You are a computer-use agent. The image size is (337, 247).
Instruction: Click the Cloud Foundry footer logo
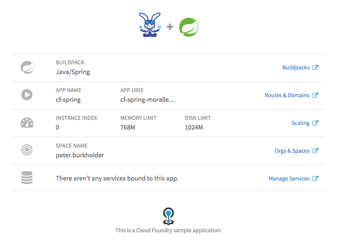(x=168, y=216)
